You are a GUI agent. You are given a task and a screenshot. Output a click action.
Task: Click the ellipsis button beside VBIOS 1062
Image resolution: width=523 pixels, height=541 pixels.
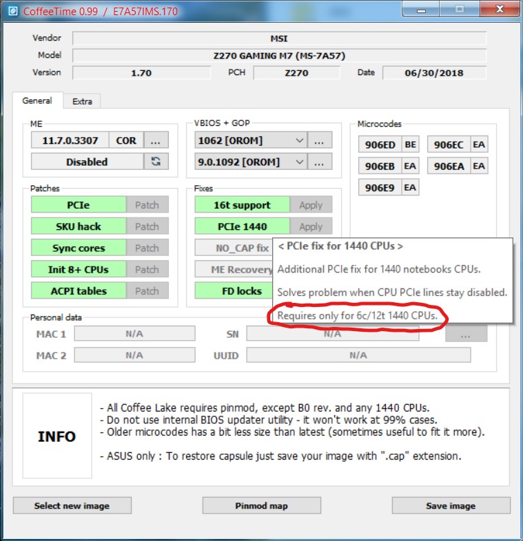[x=320, y=140]
